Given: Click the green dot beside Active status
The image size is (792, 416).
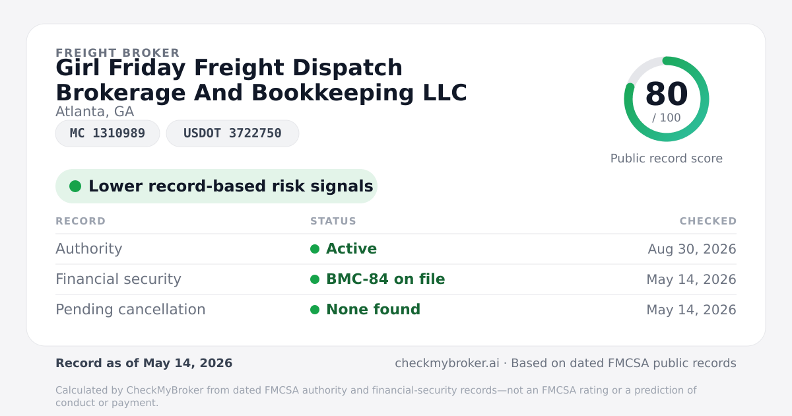Looking at the screenshot, I should coord(315,249).
